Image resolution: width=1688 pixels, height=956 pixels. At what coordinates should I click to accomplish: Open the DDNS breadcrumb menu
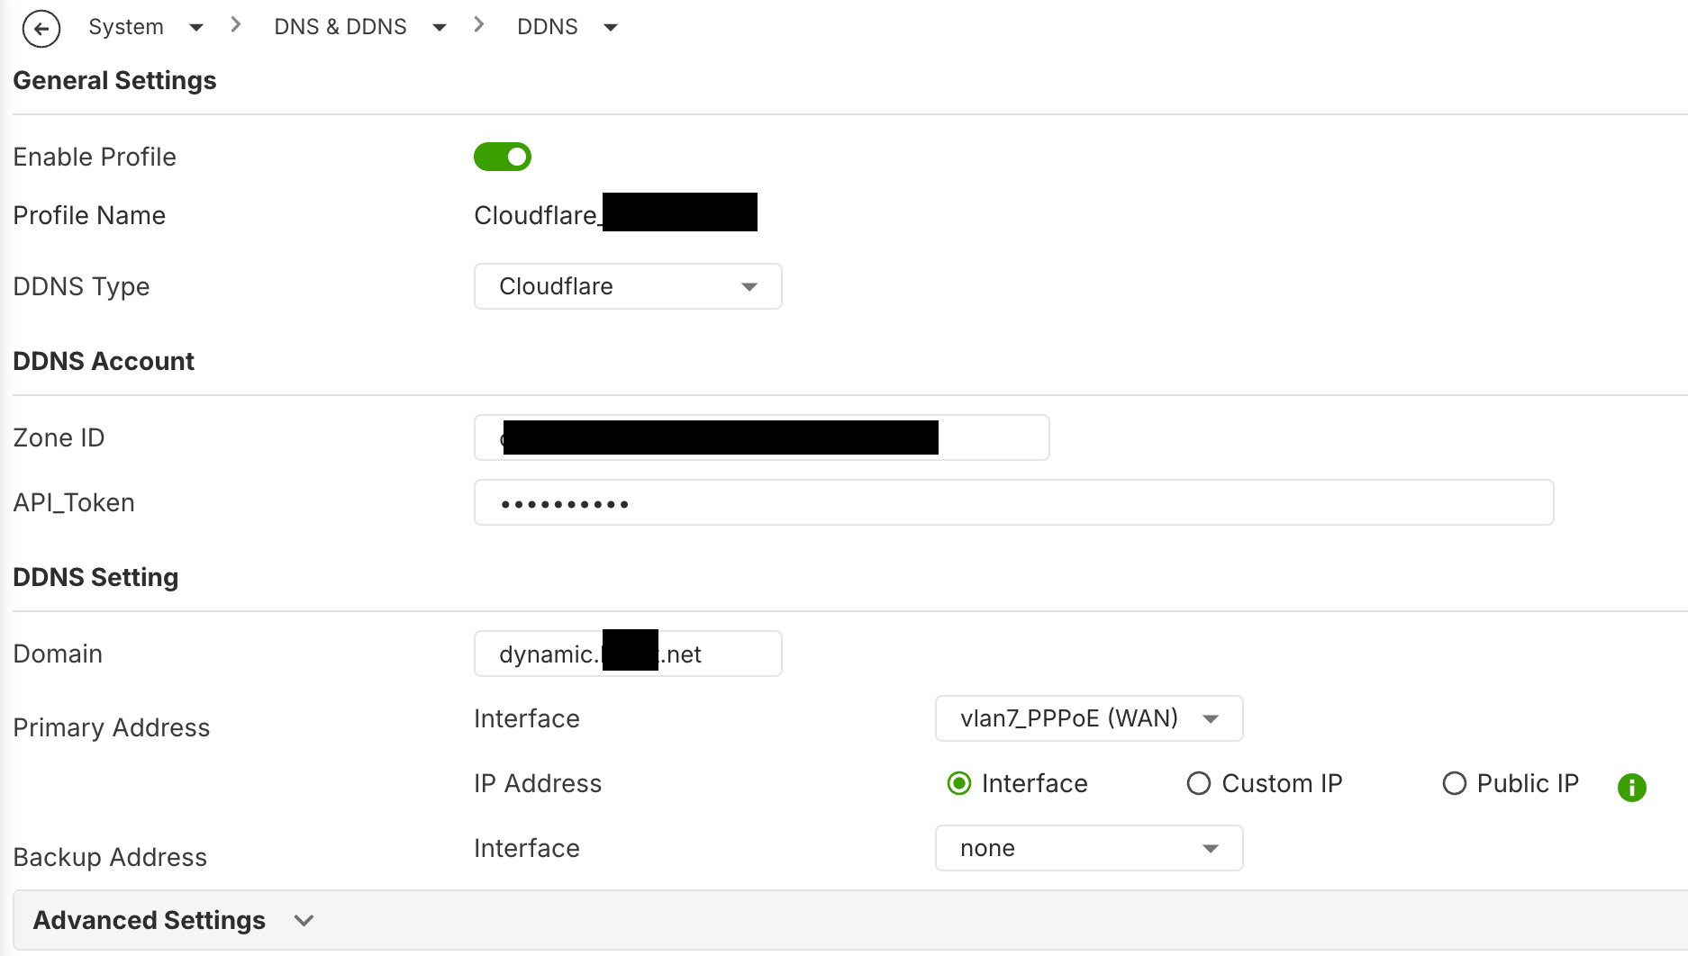click(548, 27)
